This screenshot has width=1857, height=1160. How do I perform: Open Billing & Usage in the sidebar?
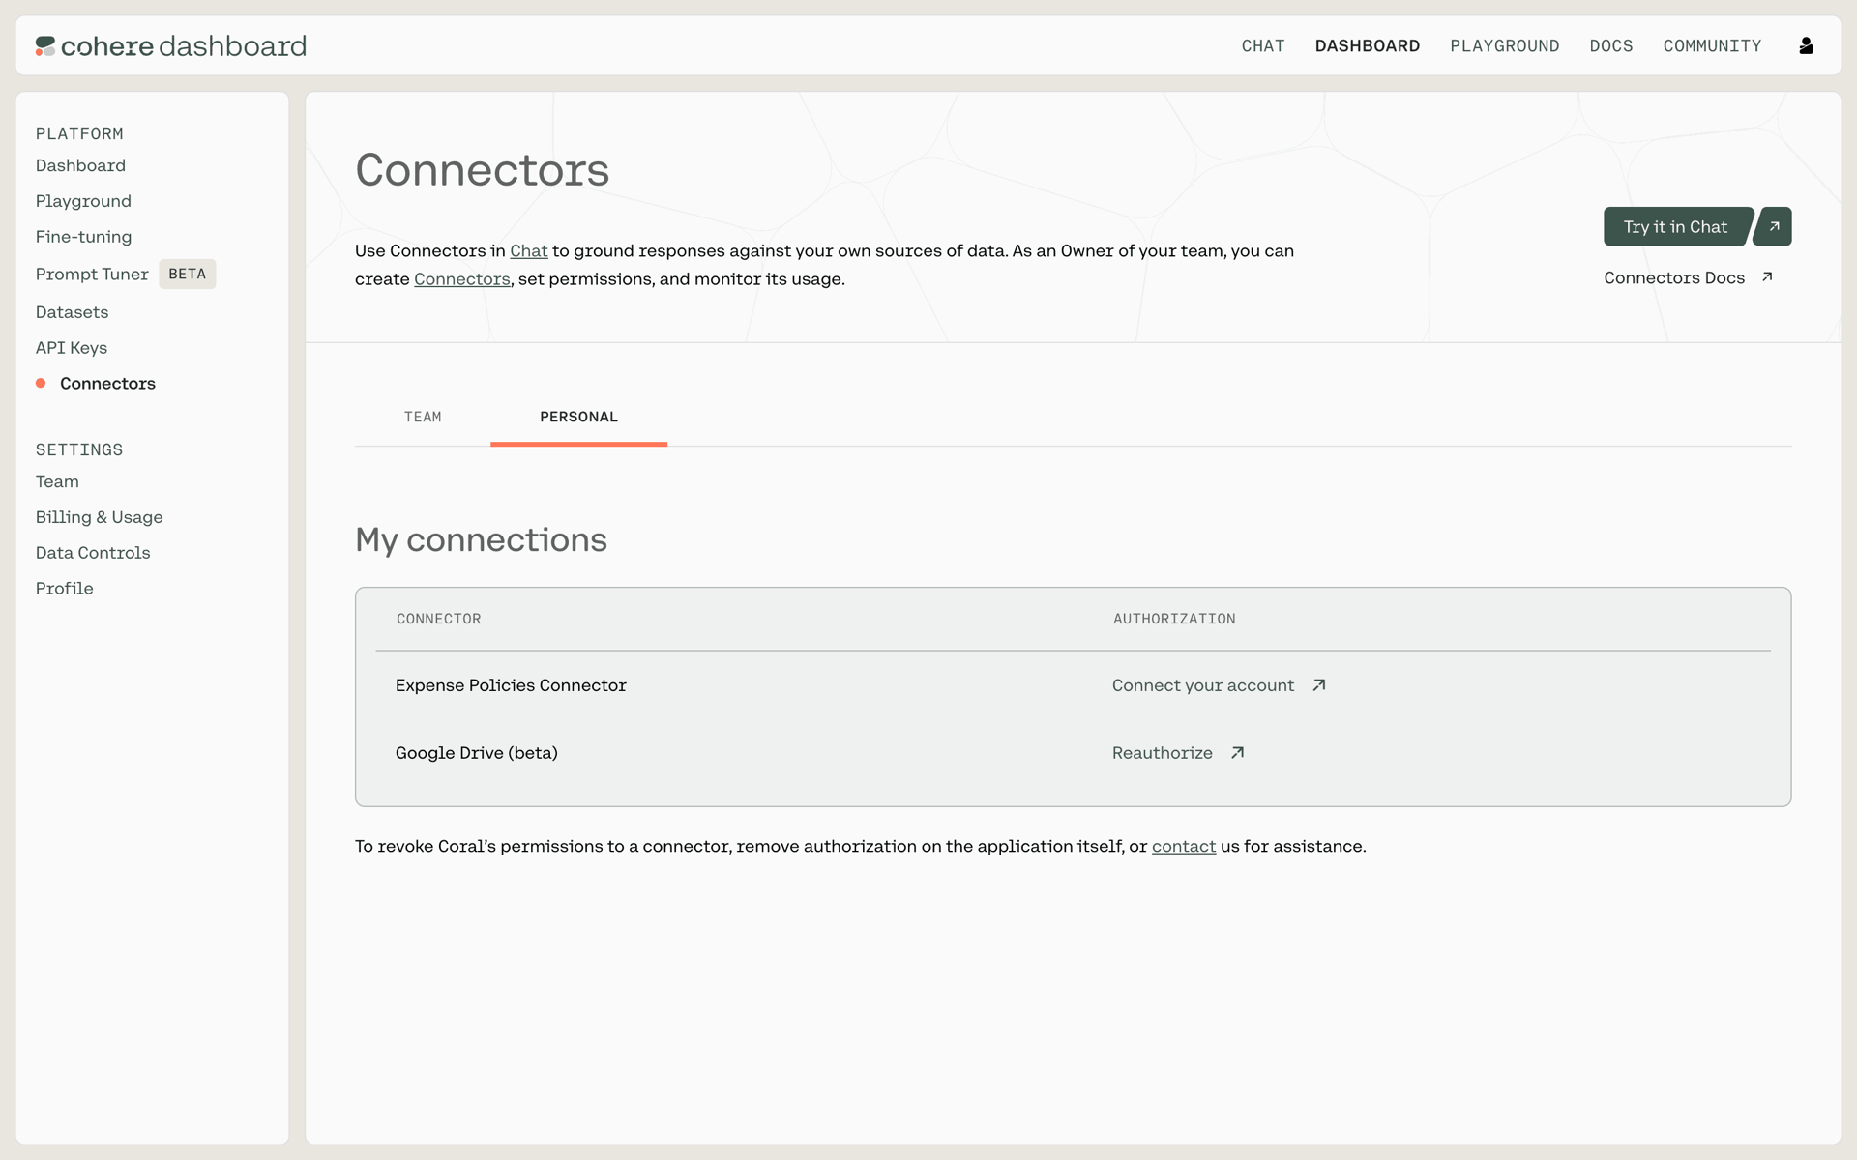tap(99, 517)
